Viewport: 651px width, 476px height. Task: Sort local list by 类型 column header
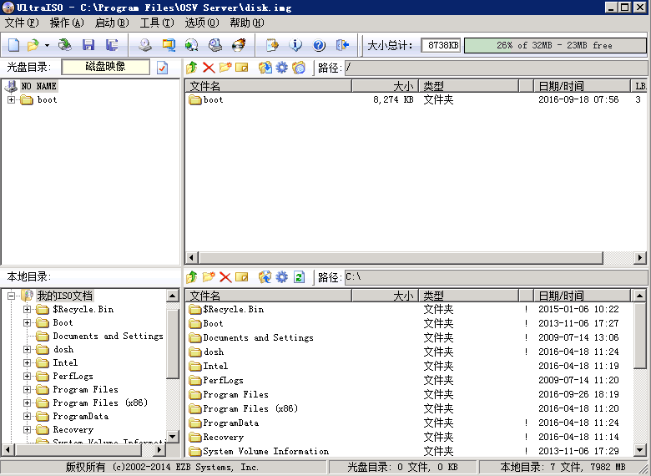tap(469, 296)
